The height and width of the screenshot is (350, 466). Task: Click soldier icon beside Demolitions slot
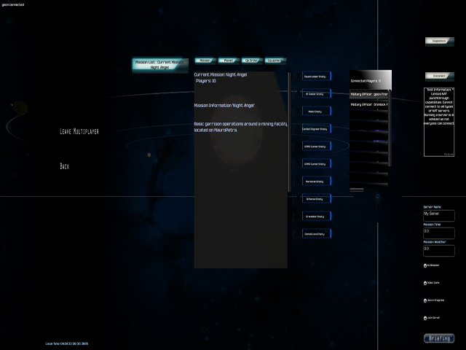point(298,234)
